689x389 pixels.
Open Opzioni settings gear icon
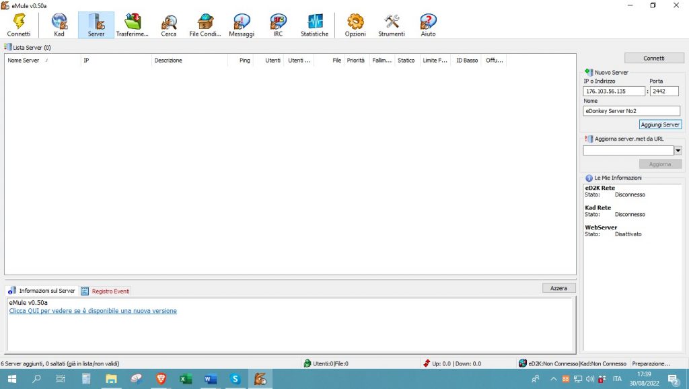(x=355, y=25)
